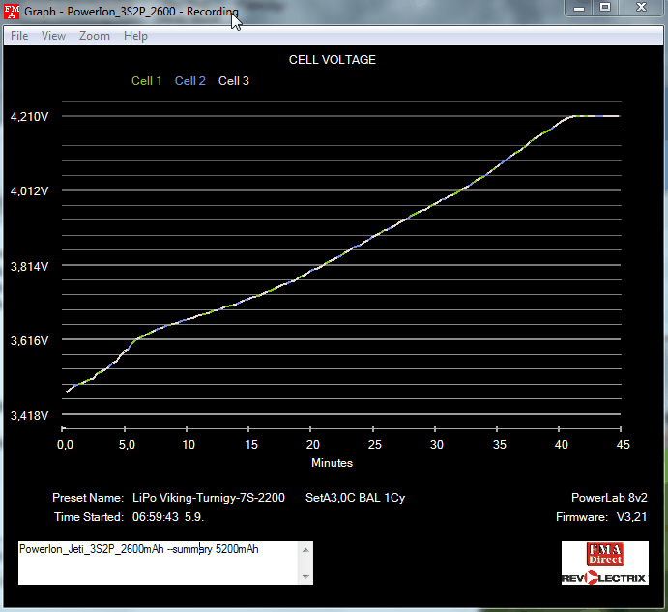The image size is (668, 612).
Task: Click the Minutes x-axis label
Action: coord(332,463)
